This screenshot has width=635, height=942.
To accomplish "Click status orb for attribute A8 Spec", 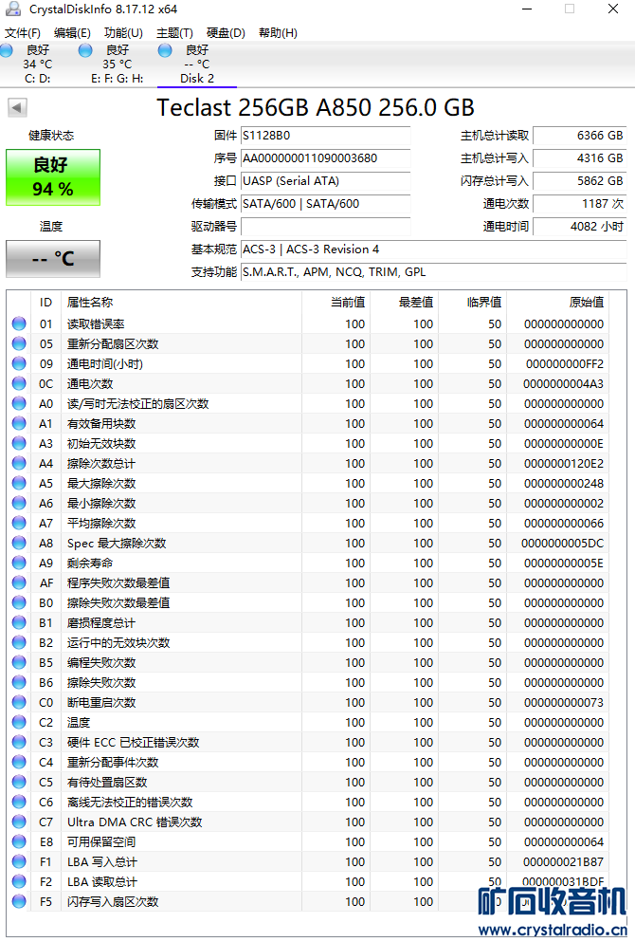I will coord(19,543).
